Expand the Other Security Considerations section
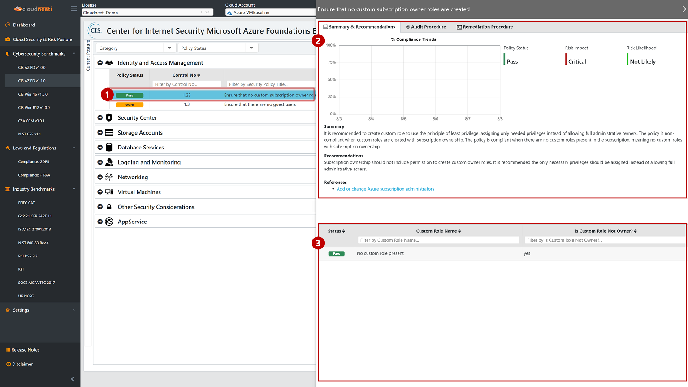This screenshot has height=387, width=688. (x=100, y=207)
